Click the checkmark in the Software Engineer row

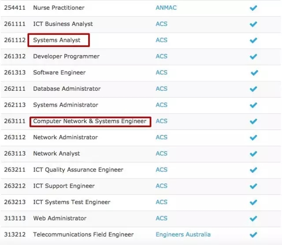tap(254, 73)
